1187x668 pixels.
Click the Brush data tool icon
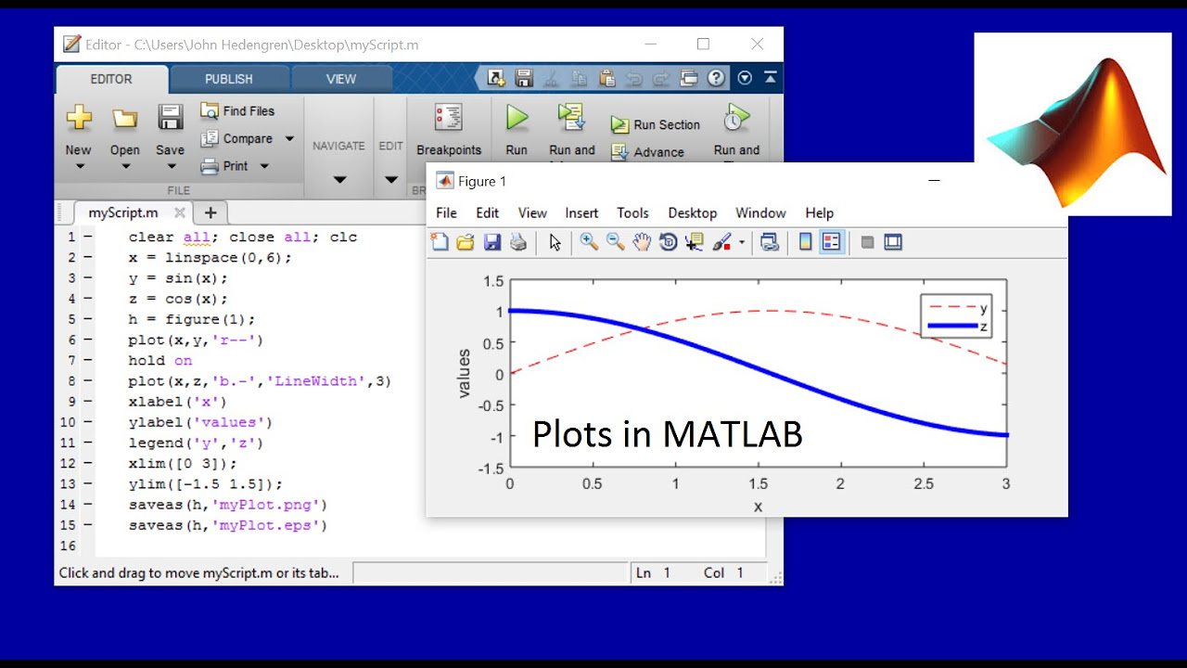pos(721,242)
